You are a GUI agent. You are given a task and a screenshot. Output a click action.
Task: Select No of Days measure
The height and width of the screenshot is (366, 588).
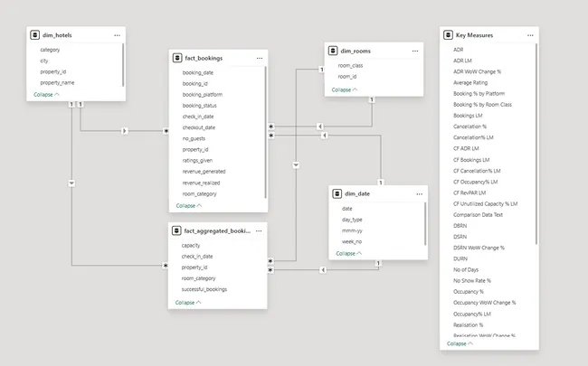click(x=466, y=269)
